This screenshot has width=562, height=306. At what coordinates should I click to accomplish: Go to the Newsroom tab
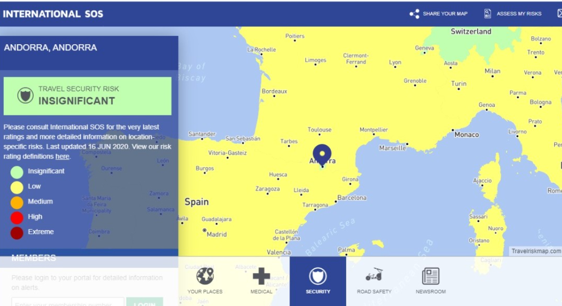tap(431, 281)
